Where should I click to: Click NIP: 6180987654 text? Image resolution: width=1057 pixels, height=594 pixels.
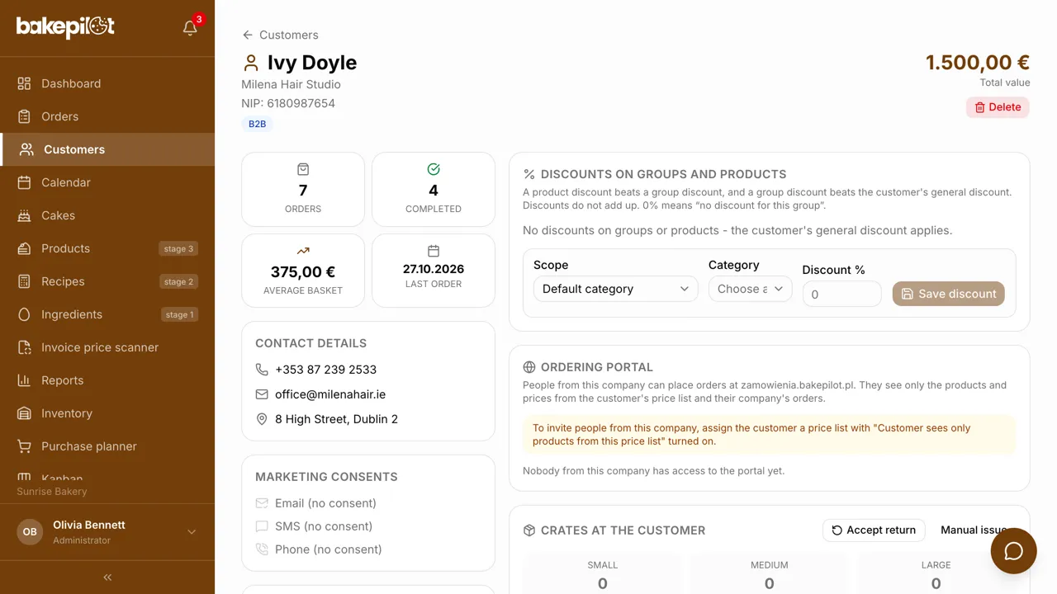288,103
